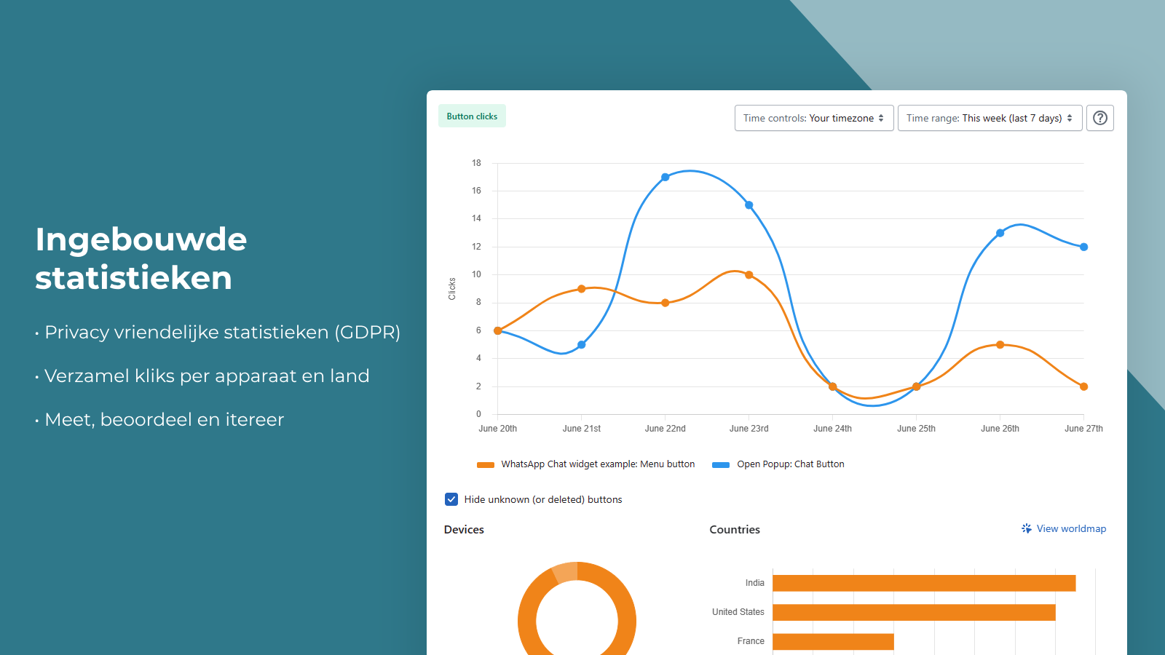Click the France country label

click(x=751, y=641)
